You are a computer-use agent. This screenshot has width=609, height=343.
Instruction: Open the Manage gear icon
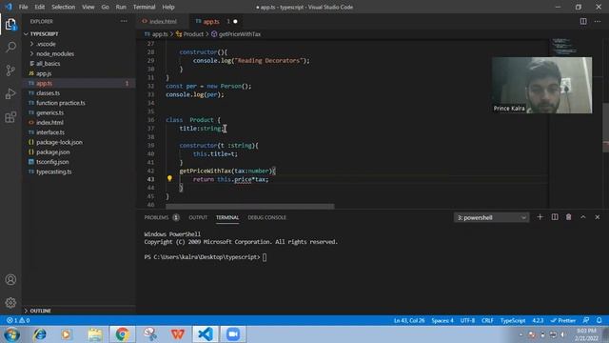10,303
